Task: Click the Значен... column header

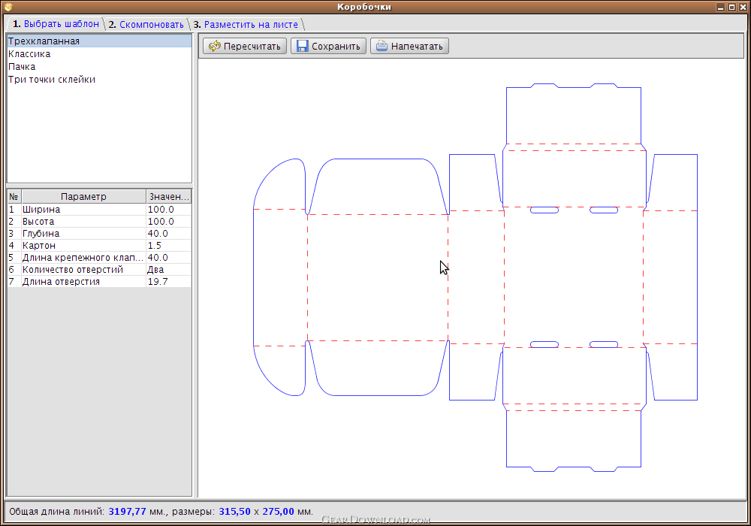Action: 168,196
